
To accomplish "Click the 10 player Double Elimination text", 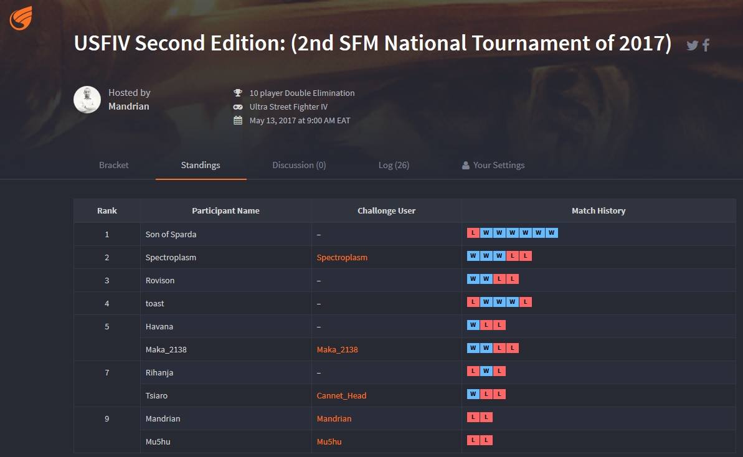I will tap(302, 93).
